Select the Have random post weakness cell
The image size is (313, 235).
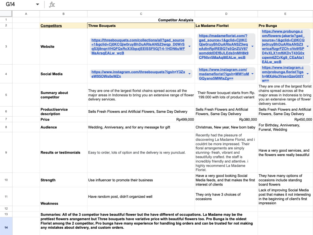click(x=141, y=197)
